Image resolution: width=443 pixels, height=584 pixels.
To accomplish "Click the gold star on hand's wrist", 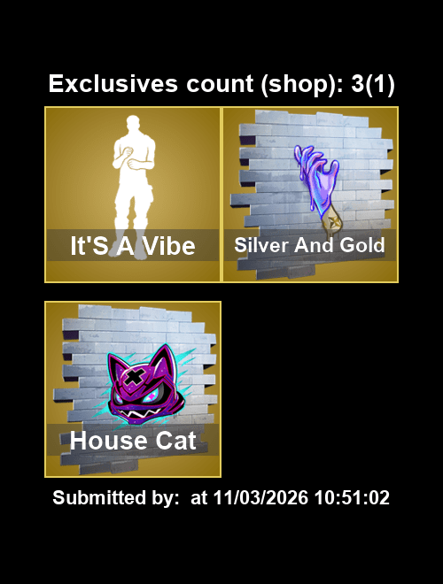I will click(331, 221).
